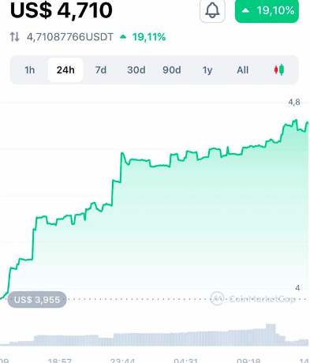310x363 pixels.
Task: Click the green 19,10% change badge
Action: tap(267, 11)
